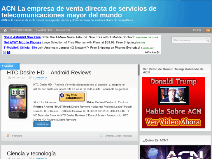Open the ¿Quien Es ACN? banner image
The image size is (212, 159).
175,152
